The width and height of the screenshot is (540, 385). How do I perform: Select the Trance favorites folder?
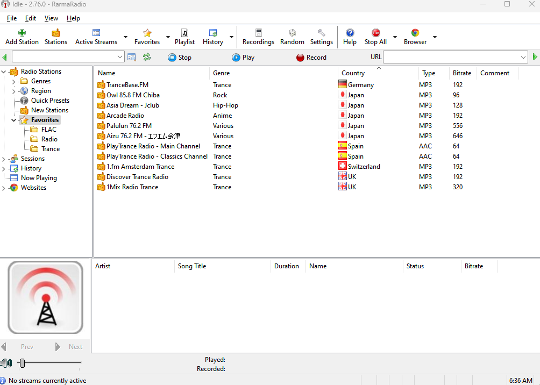50,149
